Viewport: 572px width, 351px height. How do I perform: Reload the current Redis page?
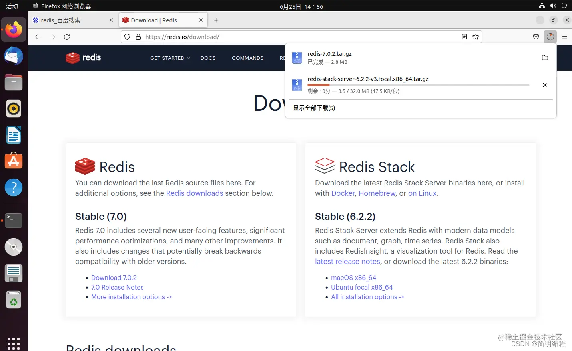tap(67, 37)
